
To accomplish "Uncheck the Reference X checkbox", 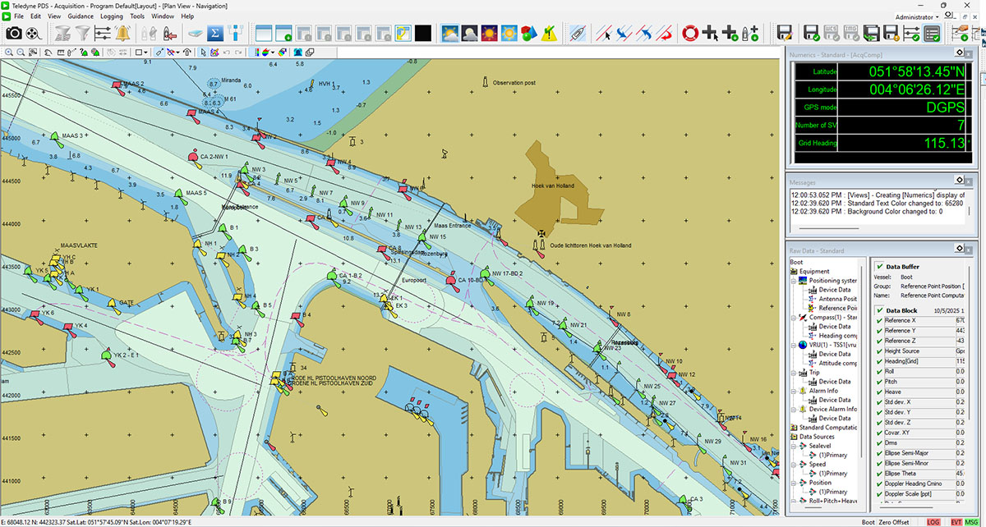I will coord(880,320).
